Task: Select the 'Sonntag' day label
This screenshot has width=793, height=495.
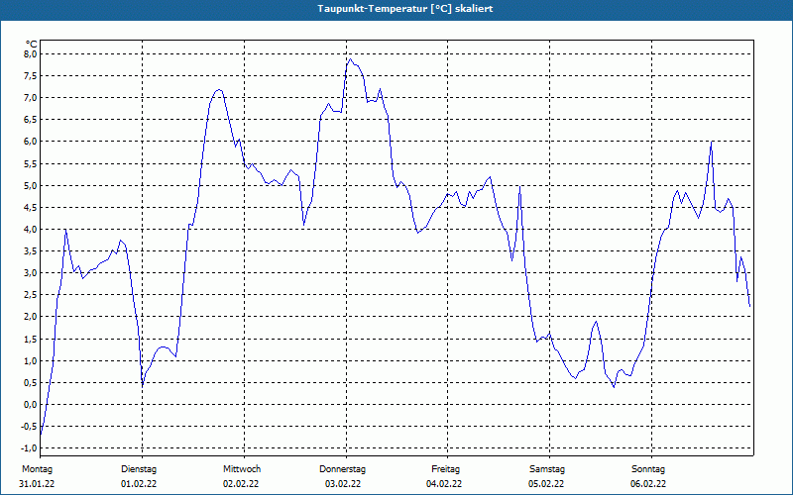Action: 648,469
